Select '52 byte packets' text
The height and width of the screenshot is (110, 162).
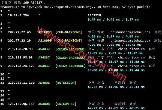(x=136, y=7)
